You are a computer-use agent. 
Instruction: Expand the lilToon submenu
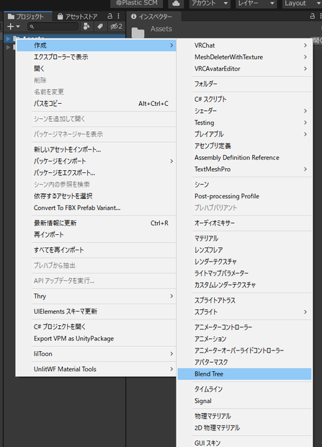point(97,354)
